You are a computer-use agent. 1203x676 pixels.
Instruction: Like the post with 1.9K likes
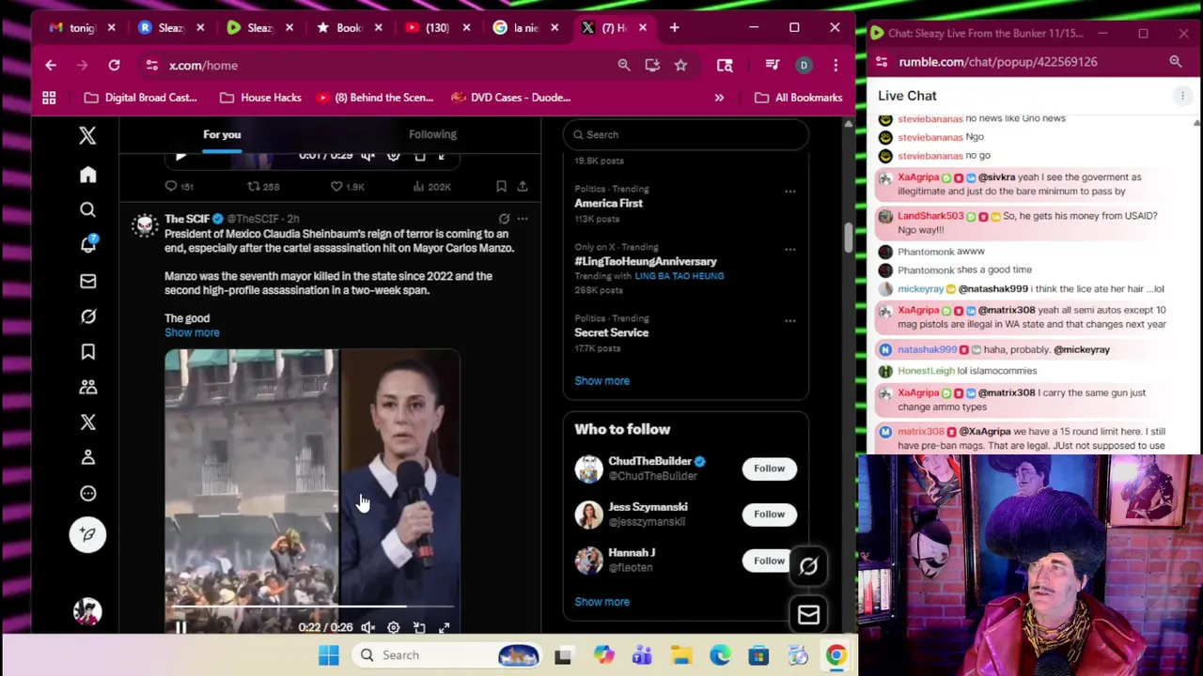pyautogui.click(x=347, y=186)
